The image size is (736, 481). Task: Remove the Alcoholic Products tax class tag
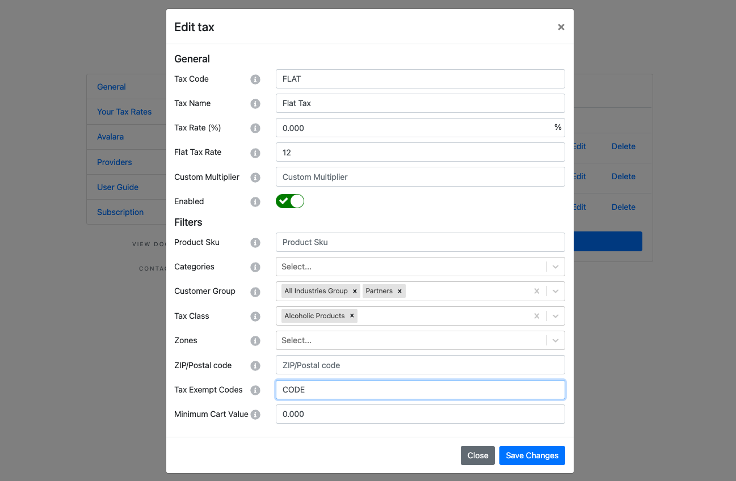pyautogui.click(x=352, y=316)
